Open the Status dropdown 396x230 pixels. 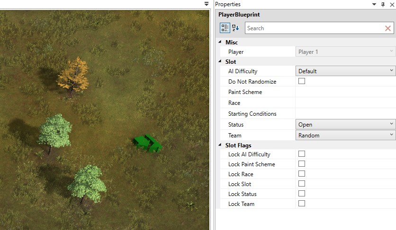pos(345,125)
